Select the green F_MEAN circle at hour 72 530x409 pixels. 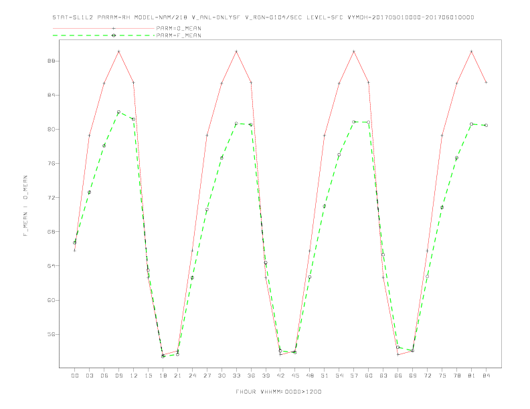point(427,277)
